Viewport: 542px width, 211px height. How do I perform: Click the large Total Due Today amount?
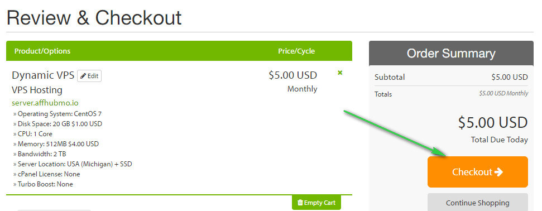point(493,123)
